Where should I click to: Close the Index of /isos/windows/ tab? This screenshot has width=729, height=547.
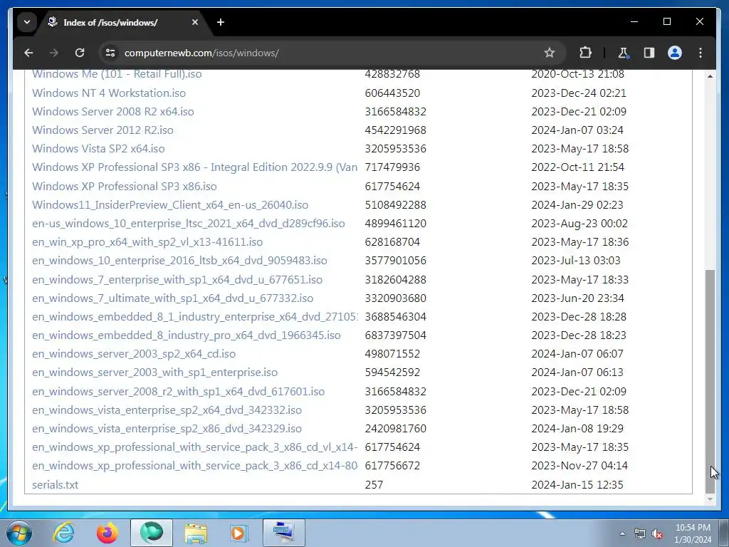pyautogui.click(x=195, y=22)
